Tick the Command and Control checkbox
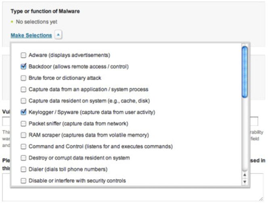Image resolution: width=268 pixels, height=203 pixels. pyautogui.click(x=23, y=147)
